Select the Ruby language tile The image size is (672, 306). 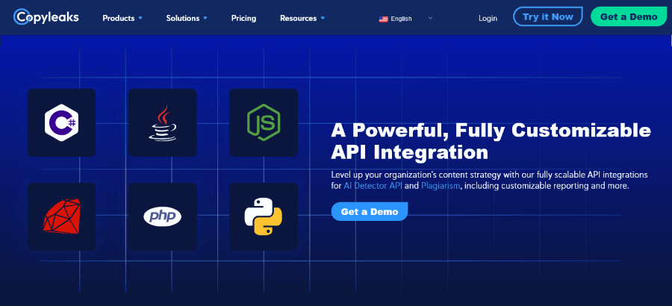point(62,216)
